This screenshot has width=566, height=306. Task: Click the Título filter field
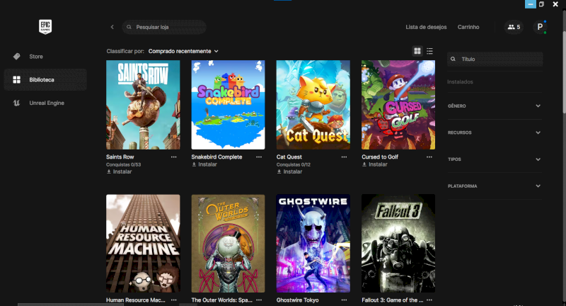[495, 59]
